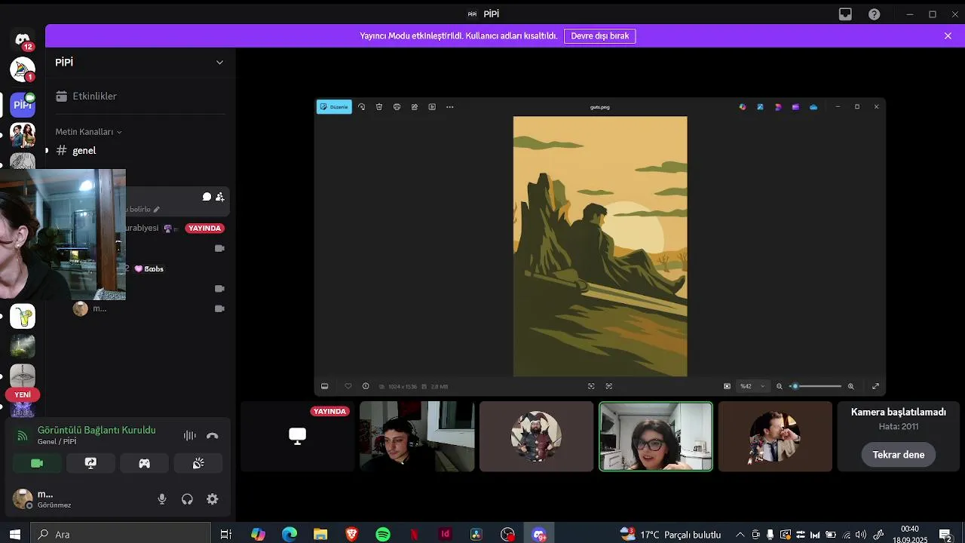Image resolution: width=965 pixels, height=543 pixels.
Task: Show hidden system tray icons chevron
Action: [x=740, y=535]
